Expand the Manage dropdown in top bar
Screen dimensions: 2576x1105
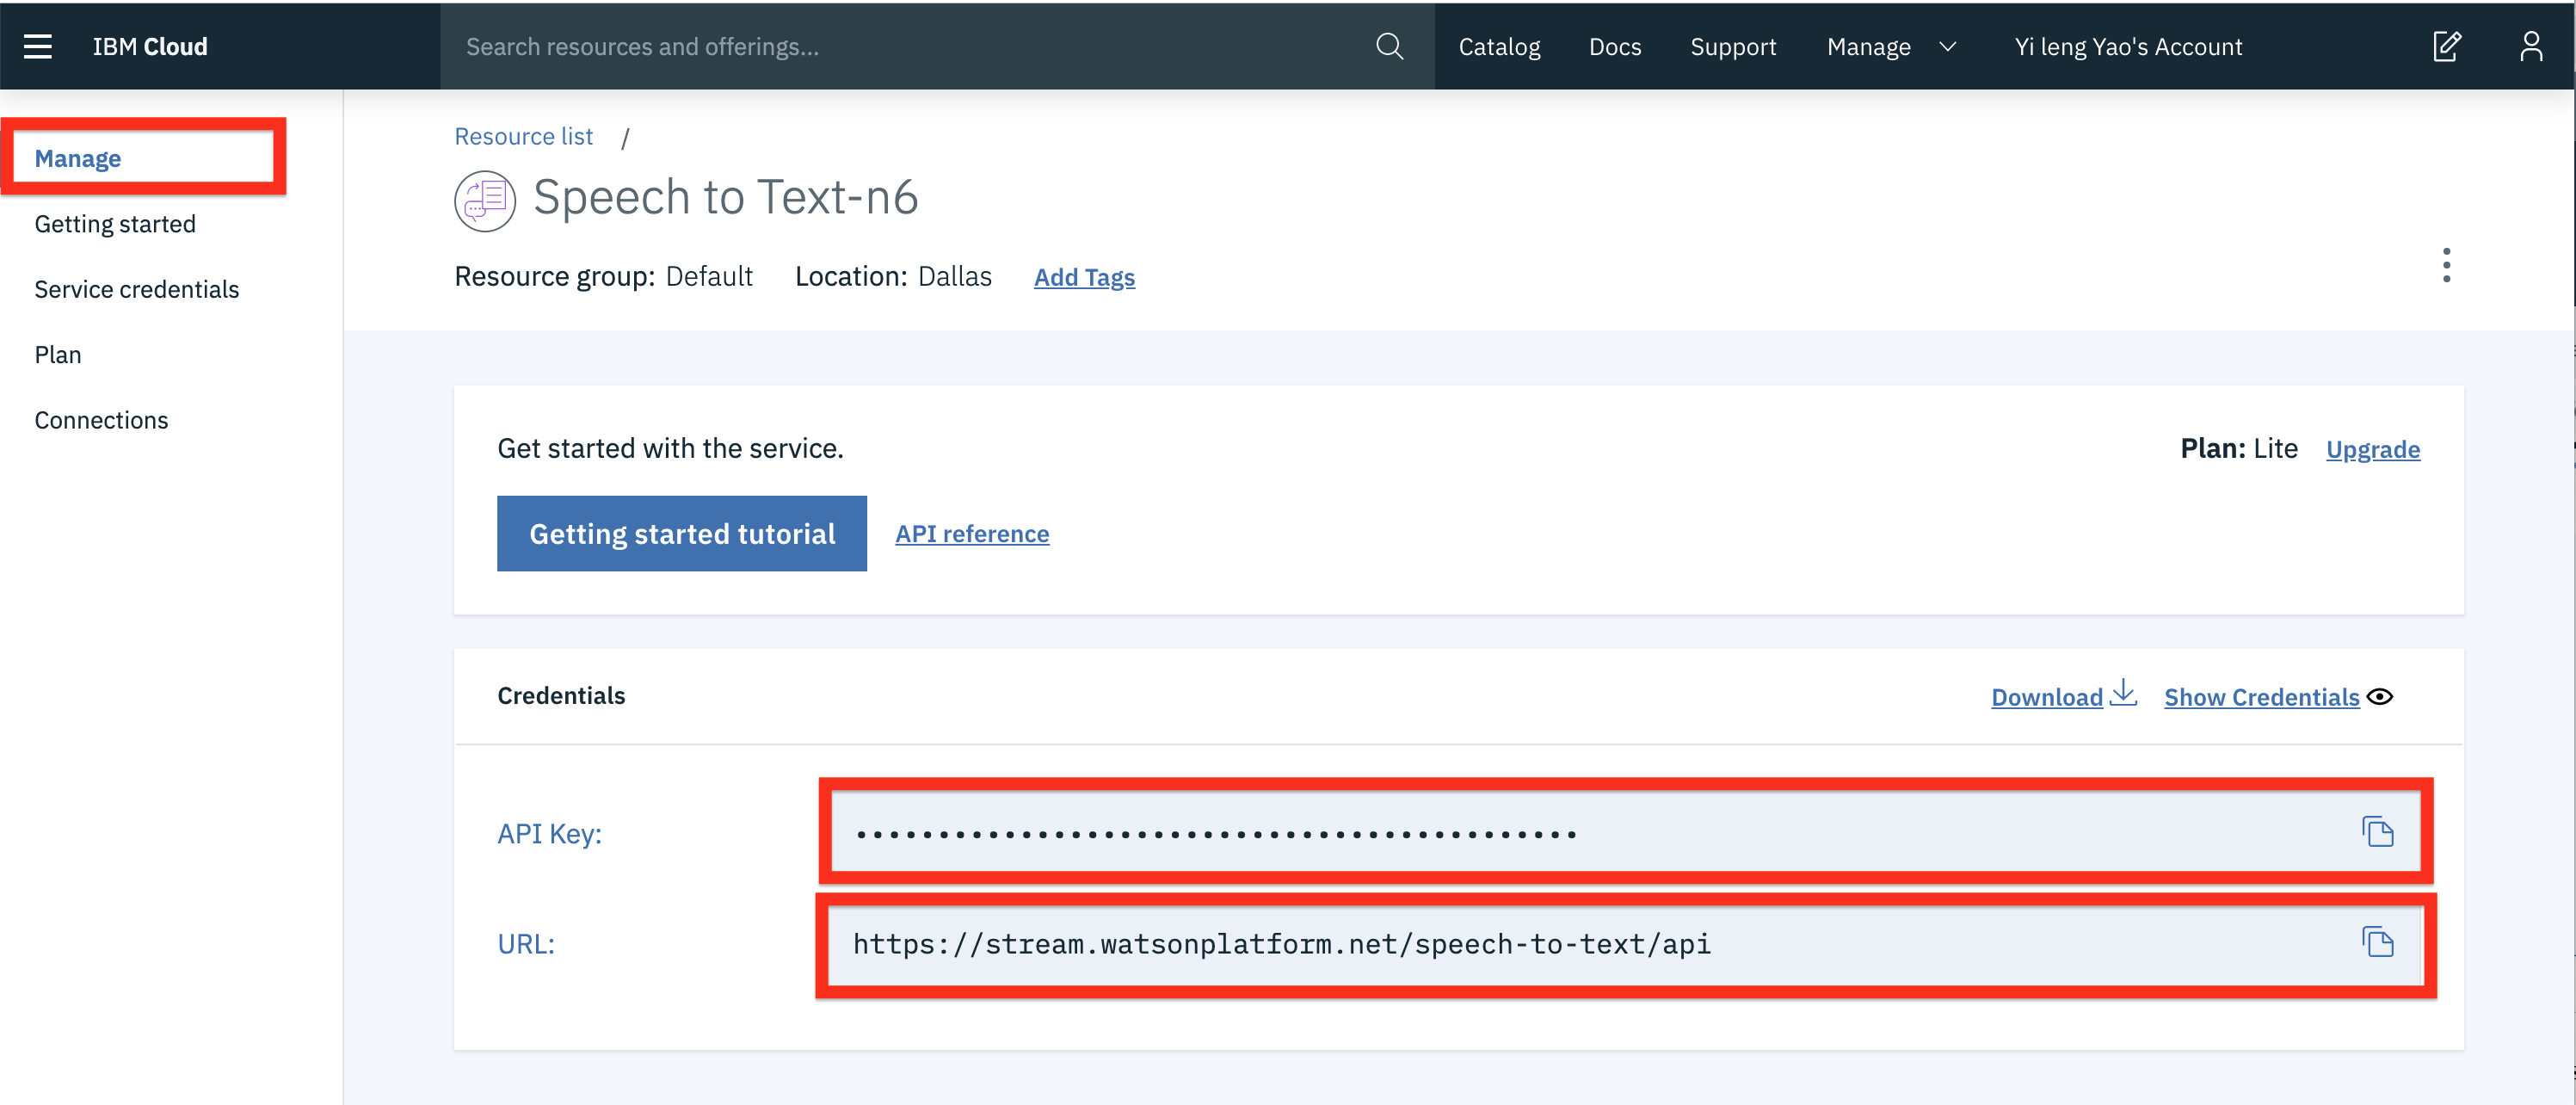pyautogui.click(x=1890, y=46)
